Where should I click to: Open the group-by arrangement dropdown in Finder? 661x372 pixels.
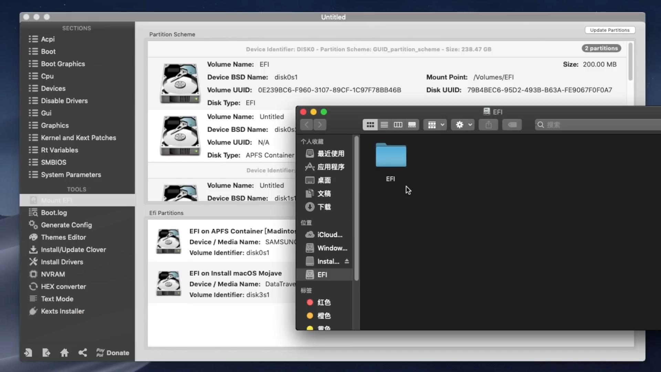click(x=435, y=125)
